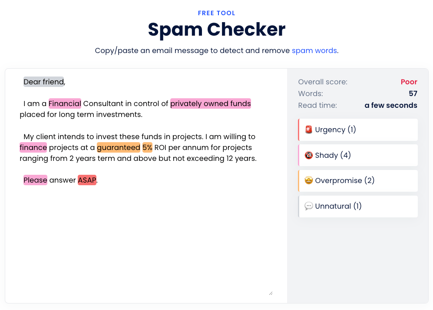Viewport: 433px width, 310px height.
Task: Open the spam words link
Action: coord(314,50)
